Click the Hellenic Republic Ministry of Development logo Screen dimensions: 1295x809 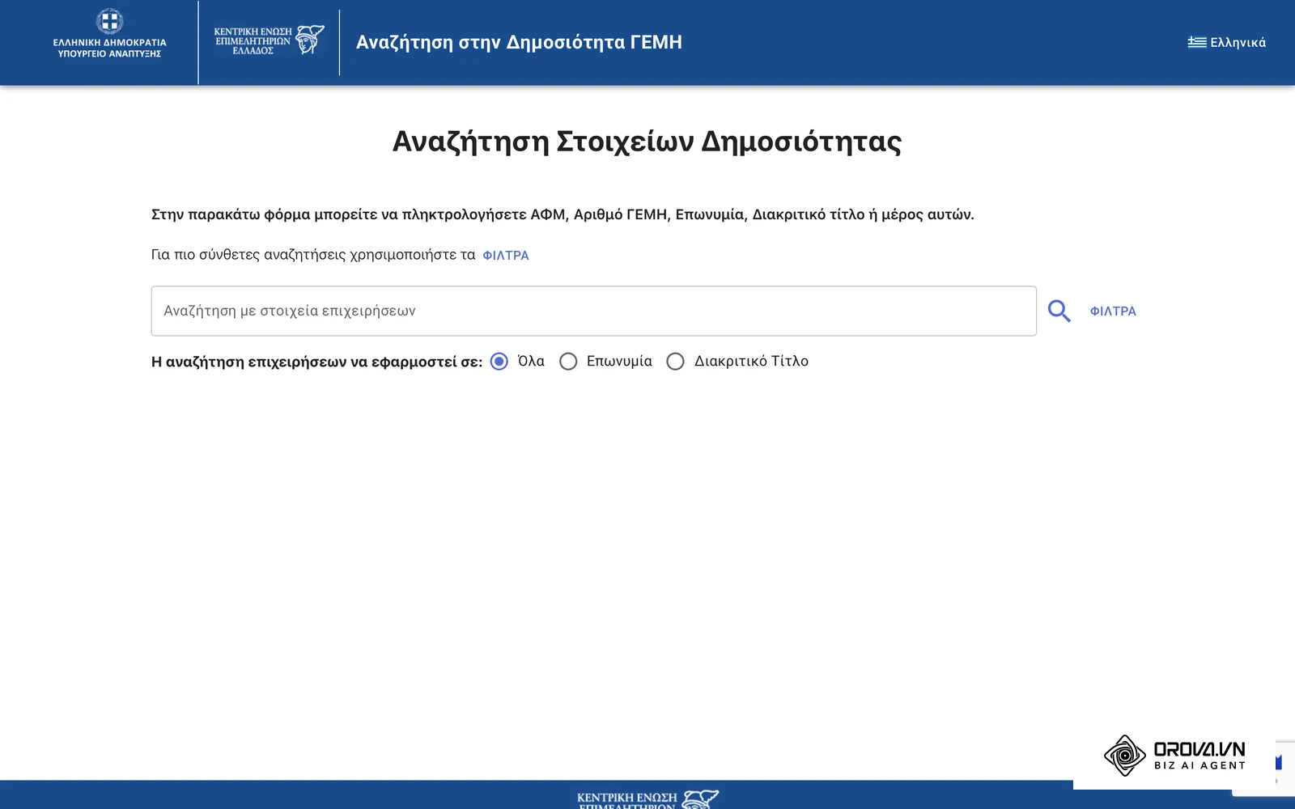tap(109, 33)
